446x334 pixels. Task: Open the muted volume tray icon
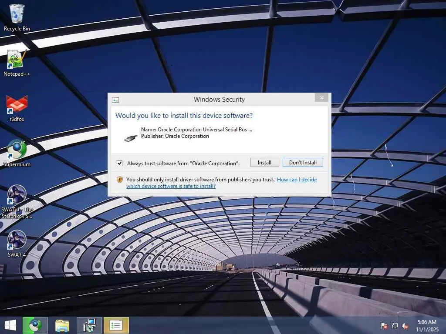tap(405, 326)
